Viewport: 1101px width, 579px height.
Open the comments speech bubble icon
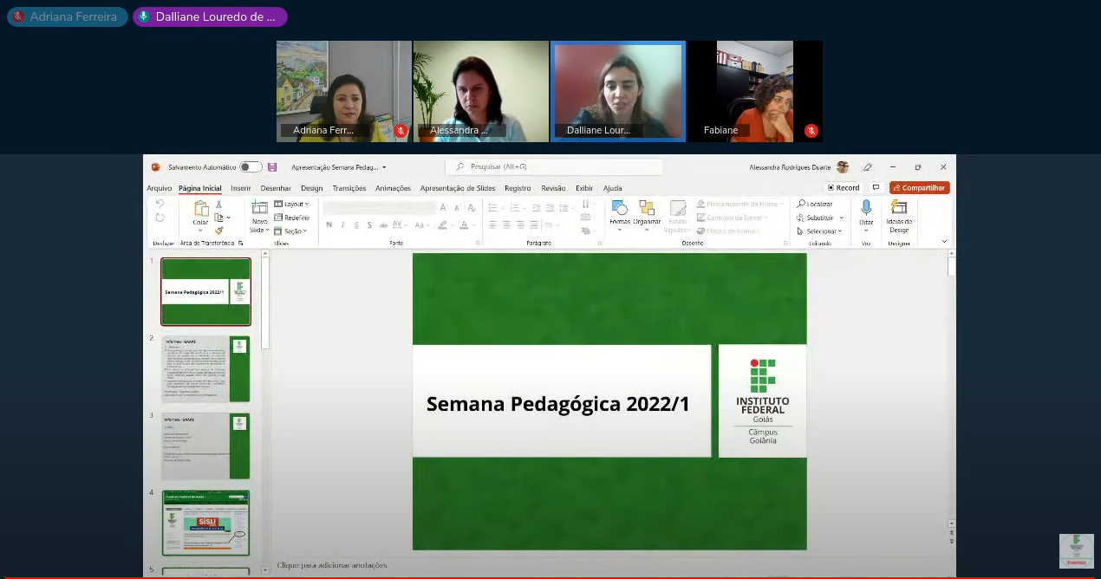876,188
